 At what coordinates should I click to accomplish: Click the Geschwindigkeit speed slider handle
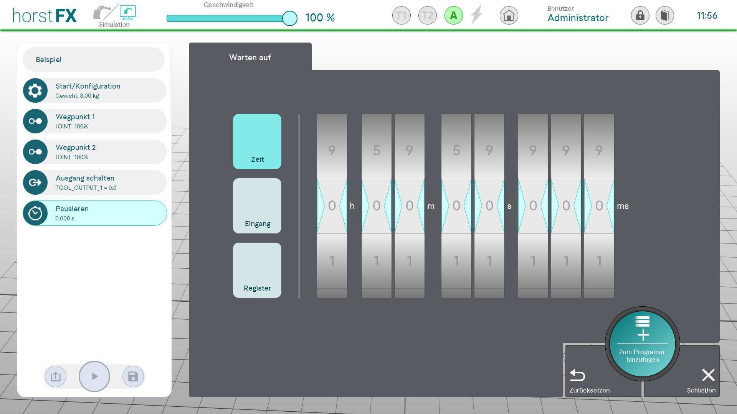point(289,18)
